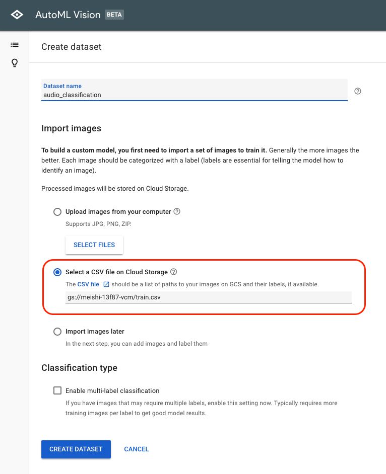Image resolution: width=386 pixels, height=474 pixels.
Task: Select Upload images from your computer radio
Action: tap(57, 212)
